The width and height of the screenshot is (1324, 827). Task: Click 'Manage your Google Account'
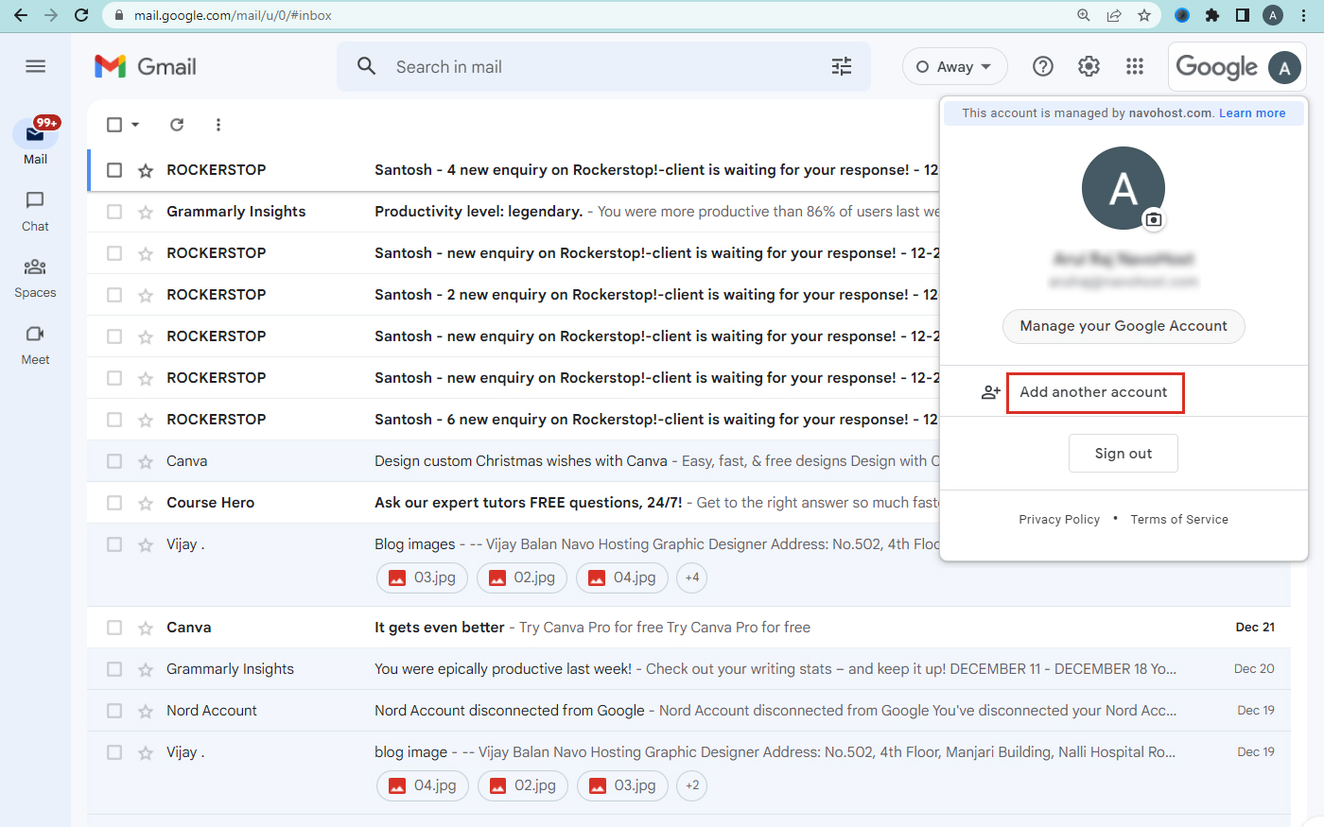pyautogui.click(x=1124, y=326)
